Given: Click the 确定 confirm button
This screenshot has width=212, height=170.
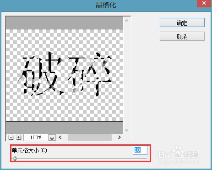Looking at the screenshot, I should click(x=182, y=22).
